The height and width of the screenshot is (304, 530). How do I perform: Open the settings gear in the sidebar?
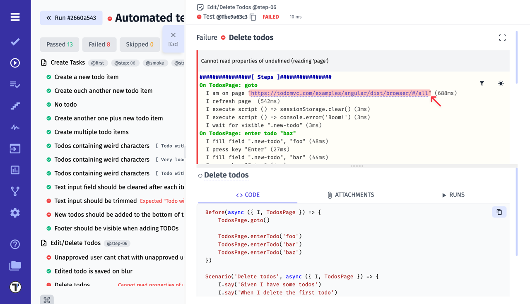[x=15, y=213]
